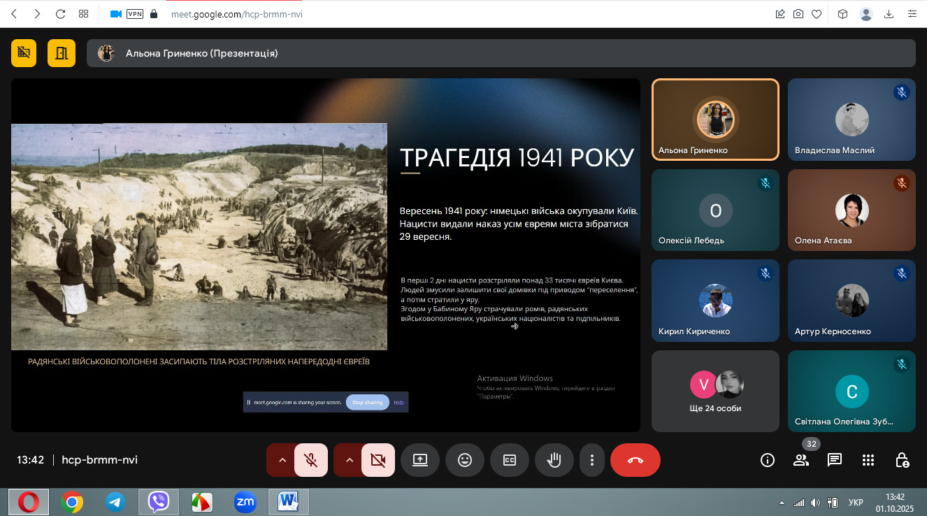This screenshot has width=927, height=516.
Task: Open the chat panel
Action: click(834, 460)
